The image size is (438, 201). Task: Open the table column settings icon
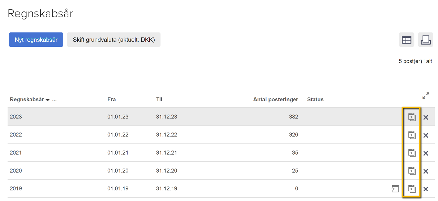(x=407, y=40)
